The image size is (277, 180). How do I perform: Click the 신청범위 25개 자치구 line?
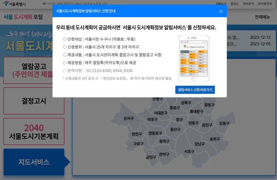tap(101, 47)
